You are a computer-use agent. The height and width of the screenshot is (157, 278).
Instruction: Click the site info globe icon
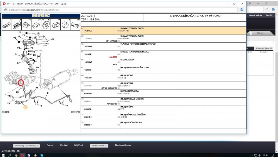(x=5, y=10)
